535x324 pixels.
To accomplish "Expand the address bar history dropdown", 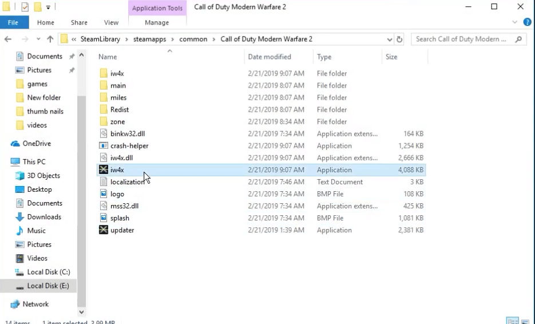I will pyautogui.click(x=389, y=39).
